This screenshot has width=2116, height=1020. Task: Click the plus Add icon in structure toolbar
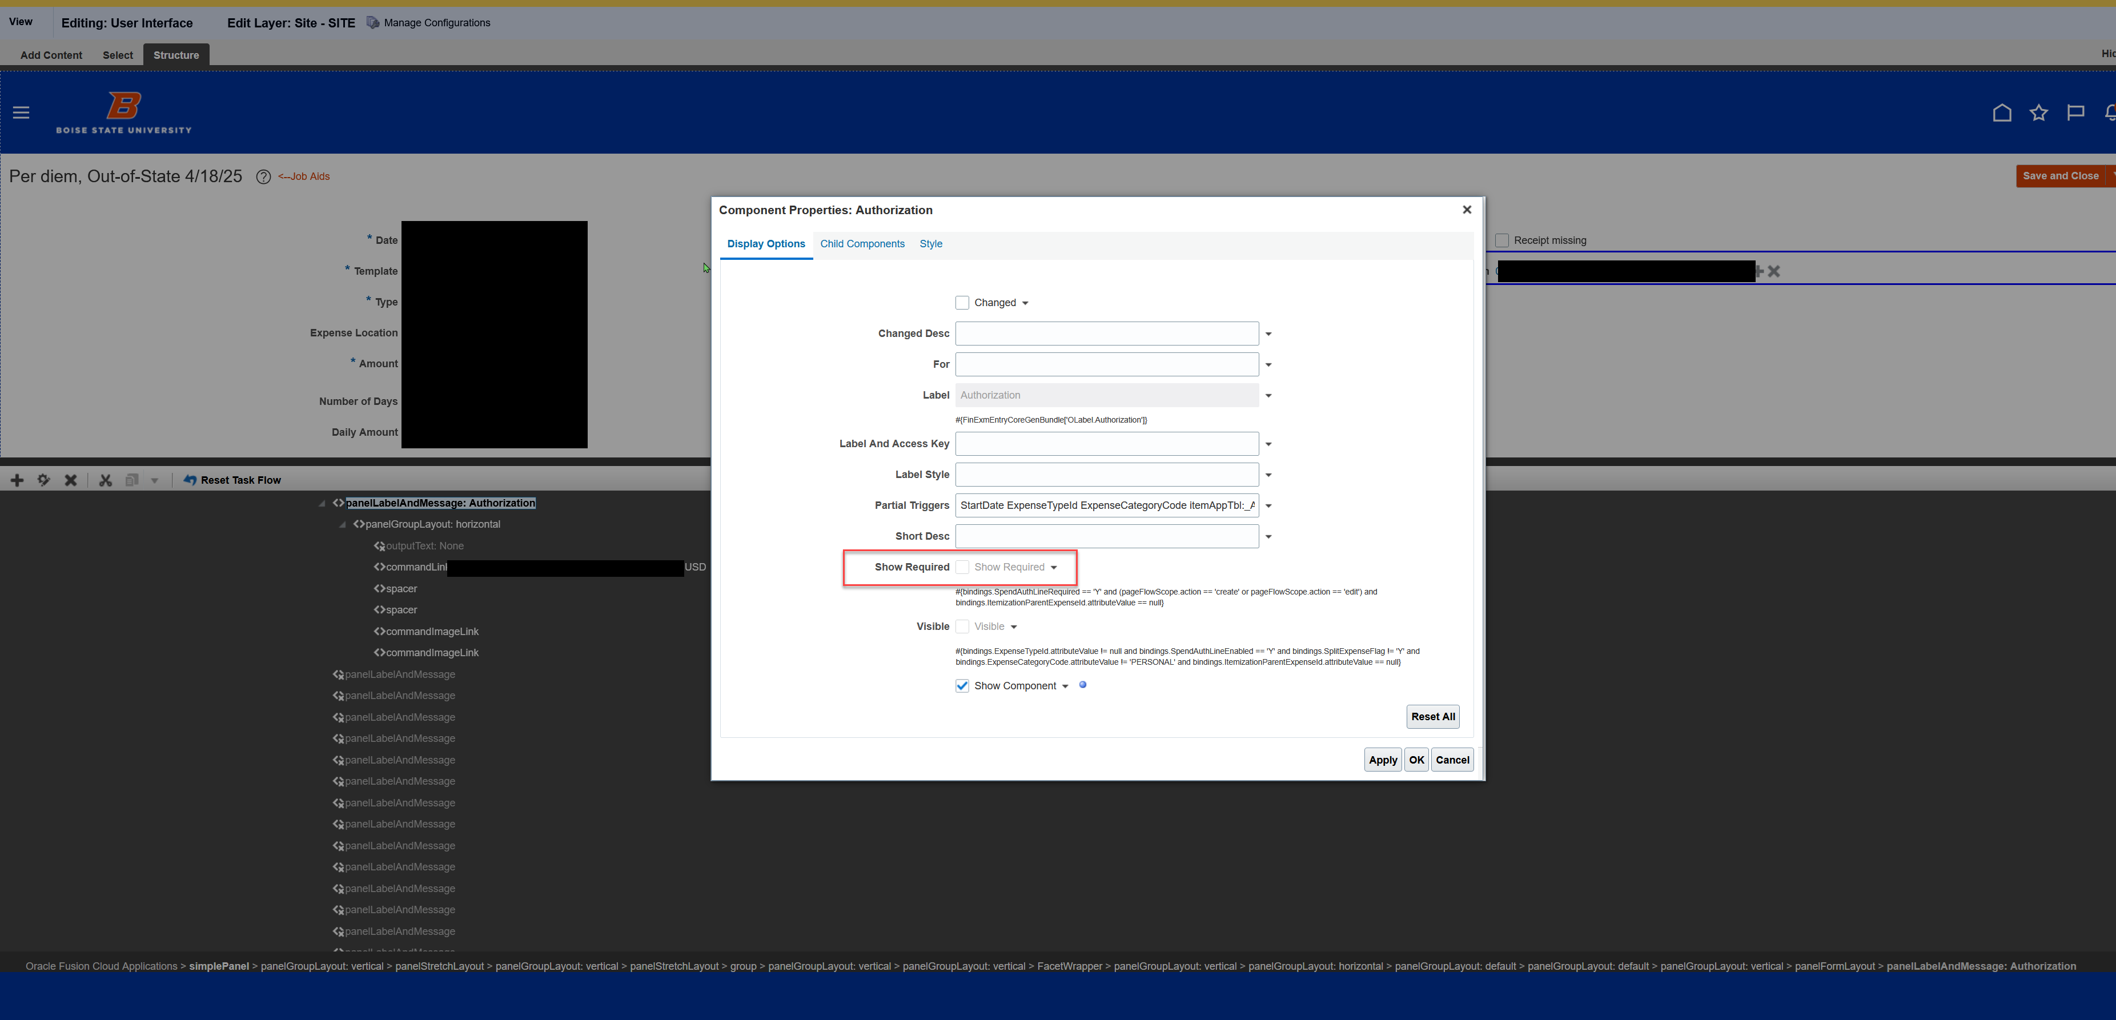coord(17,480)
